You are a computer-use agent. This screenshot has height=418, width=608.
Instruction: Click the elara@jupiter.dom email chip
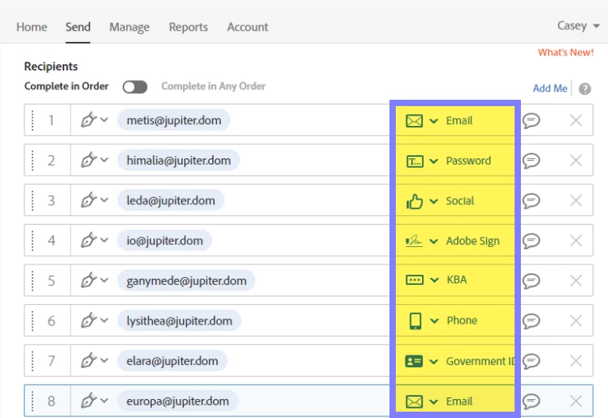tap(172, 361)
